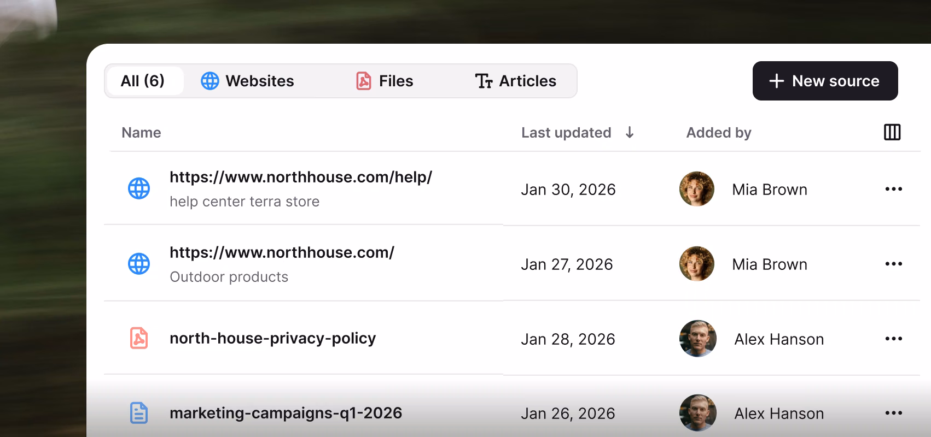Click globe icon for Outdoor products row
The height and width of the screenshot is (437, 931).
click(x=139, y=264)
